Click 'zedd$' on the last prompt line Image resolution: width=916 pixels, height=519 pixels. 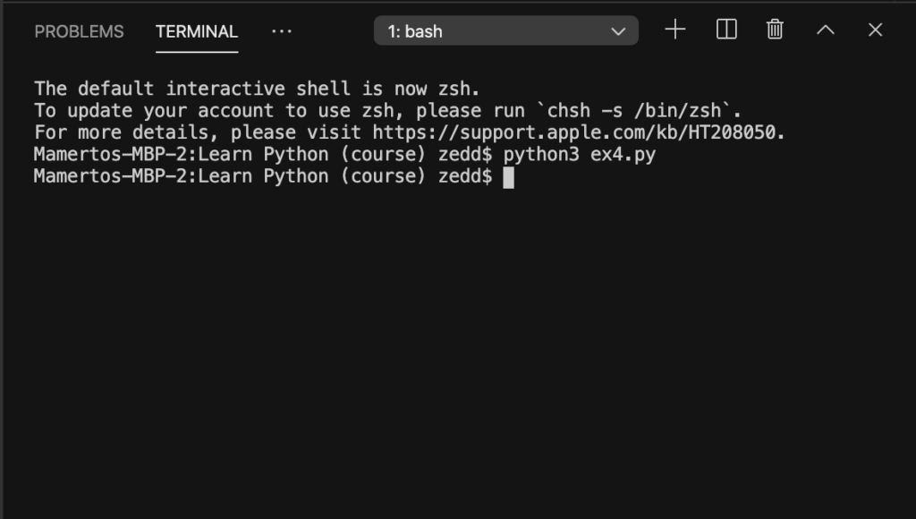pyautogui.click(x=465, y=176)
